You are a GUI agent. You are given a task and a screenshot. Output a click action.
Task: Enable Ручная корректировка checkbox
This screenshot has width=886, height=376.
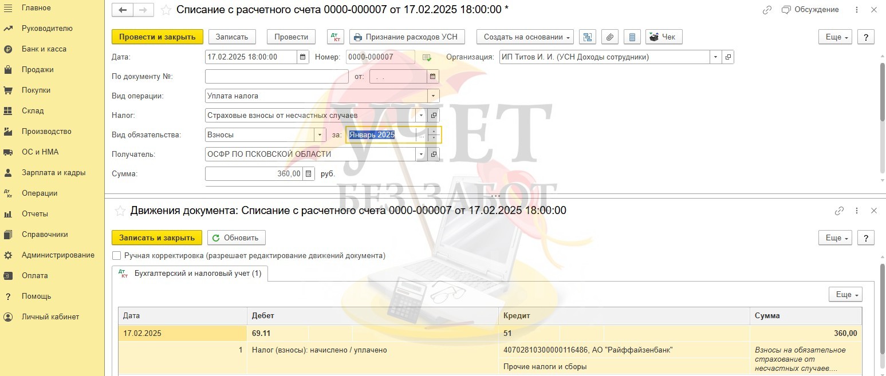pos(117,256)
